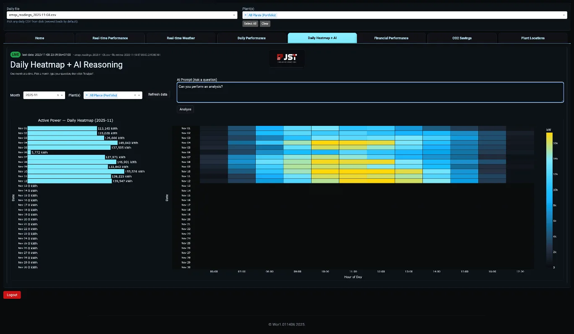574x334 pixels.
Task: Switch to the CO2 Savings tab
Action: (x=462, y=38)
